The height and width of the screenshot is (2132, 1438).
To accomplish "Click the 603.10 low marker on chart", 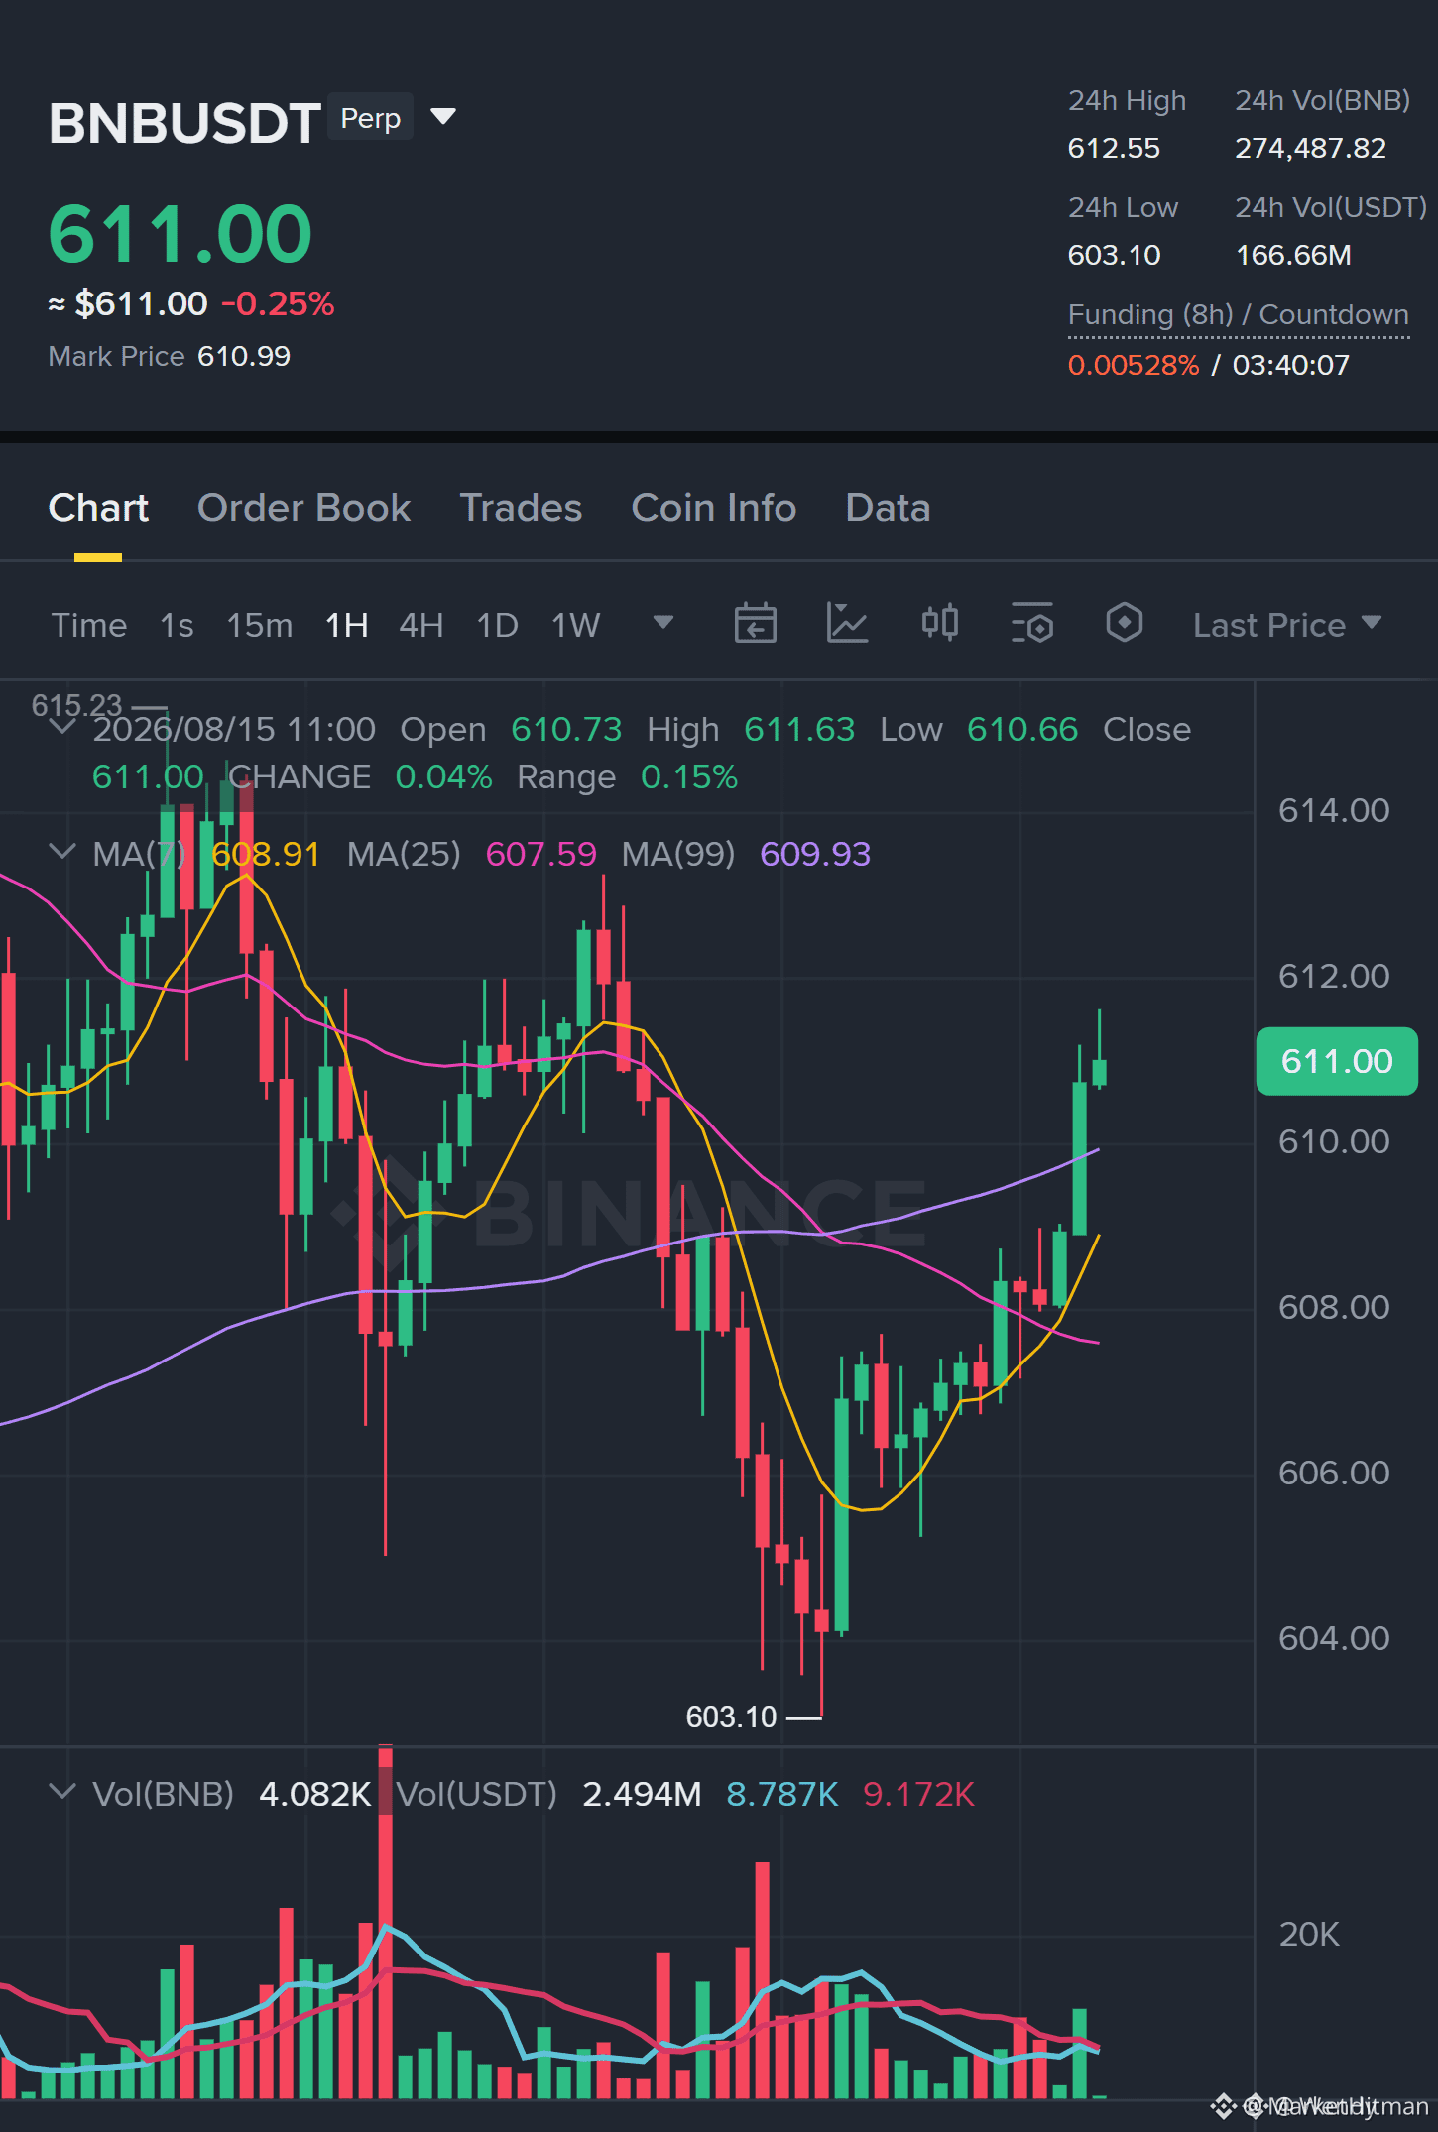I will (x=732, y=1717).
